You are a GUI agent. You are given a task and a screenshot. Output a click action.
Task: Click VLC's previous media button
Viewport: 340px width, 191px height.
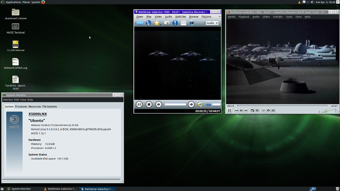click(236, 110)
